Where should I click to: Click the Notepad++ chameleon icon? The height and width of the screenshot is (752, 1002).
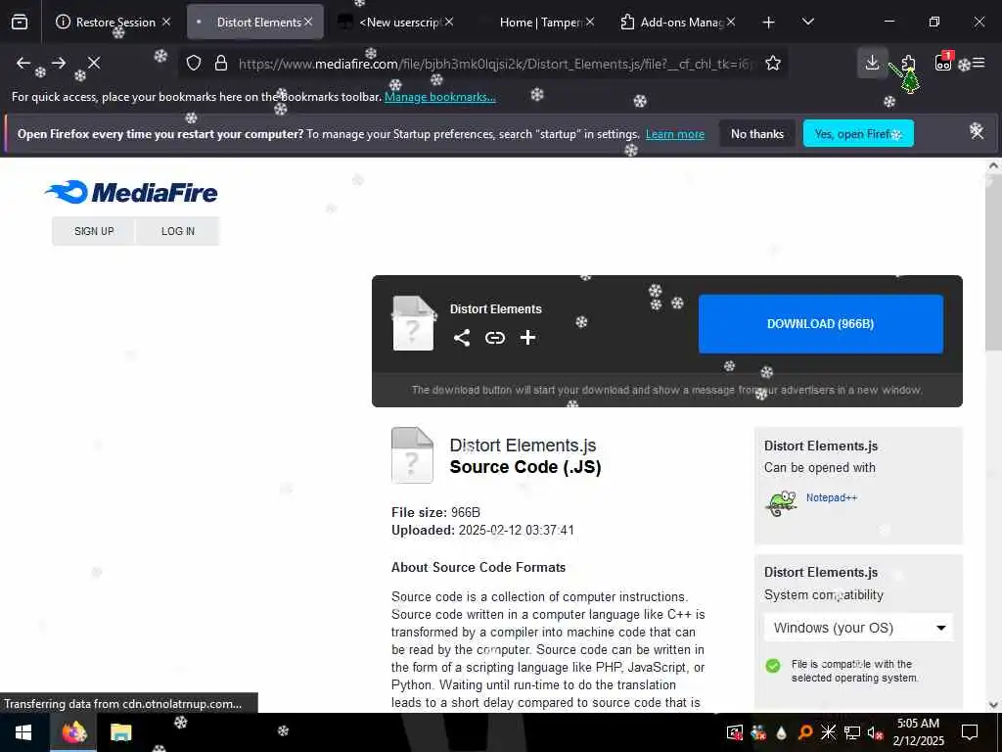[781, 503]
